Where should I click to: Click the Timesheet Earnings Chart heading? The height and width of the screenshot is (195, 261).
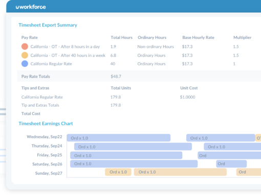[46, 124]
